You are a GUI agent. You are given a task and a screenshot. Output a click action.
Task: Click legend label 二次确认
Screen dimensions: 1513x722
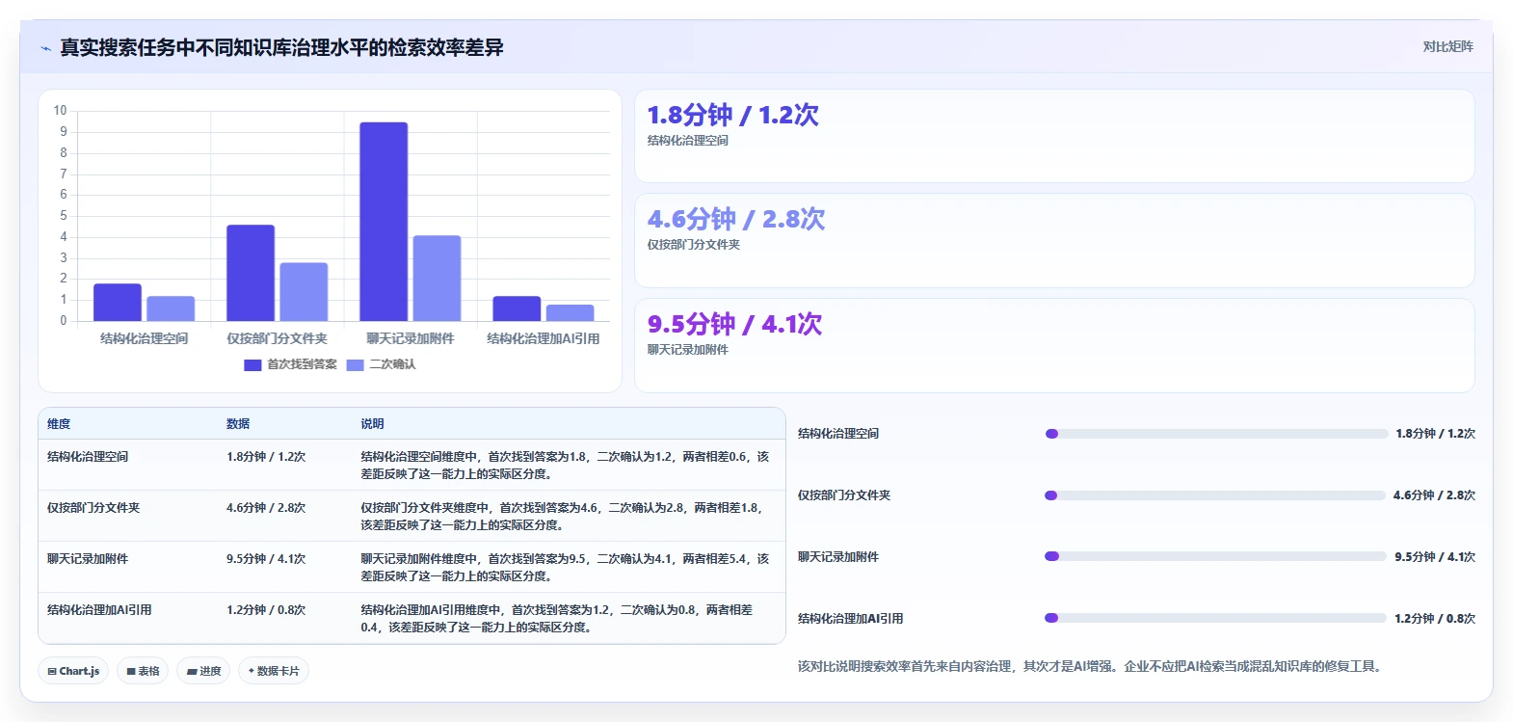[392, 364]
